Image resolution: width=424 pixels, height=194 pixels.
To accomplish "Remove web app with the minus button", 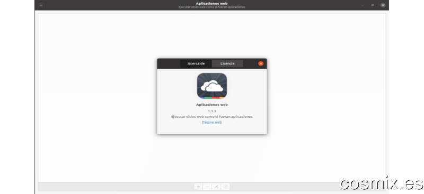I will coord(207,187).
